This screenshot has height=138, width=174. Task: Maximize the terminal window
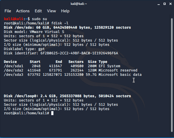click(164, 4)
